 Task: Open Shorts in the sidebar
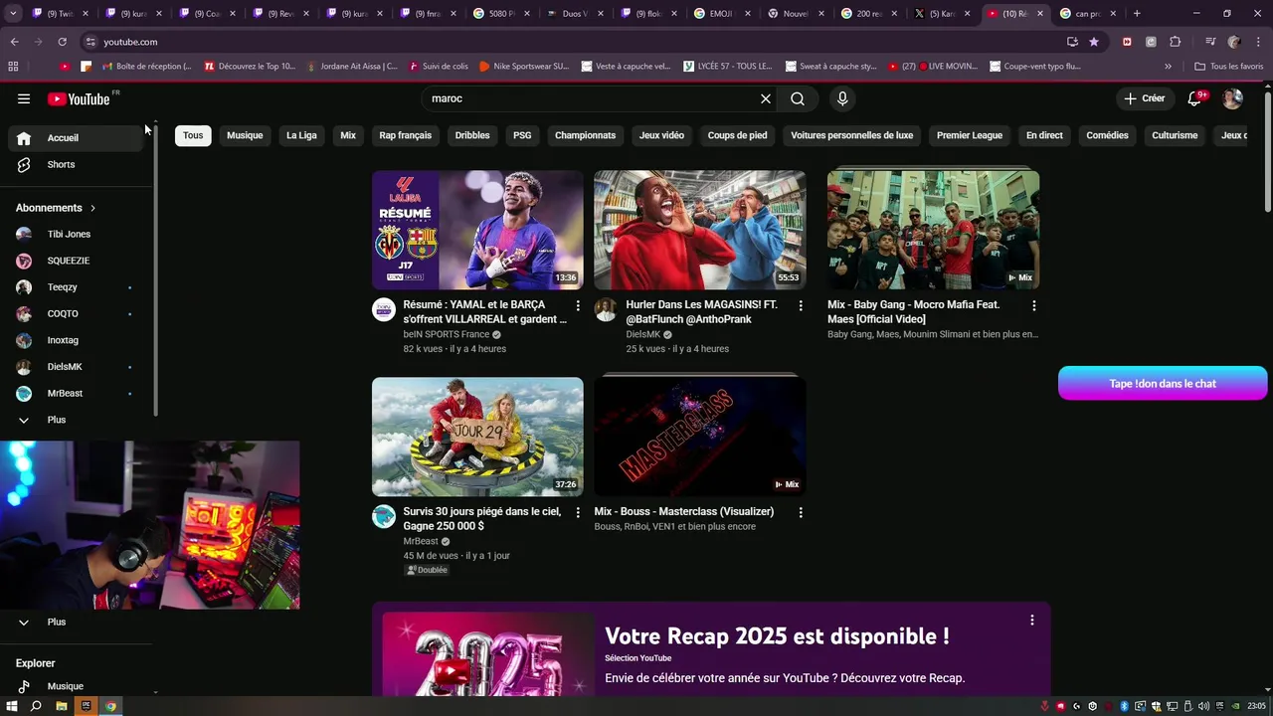(77, 164)
